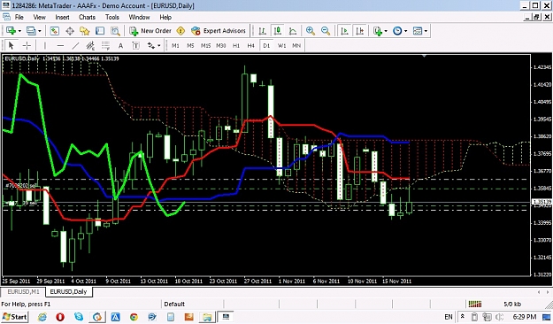Open the Templates dropdown arrow
The width and height of the screenshot is (553, 324).
tap(426, 31)
